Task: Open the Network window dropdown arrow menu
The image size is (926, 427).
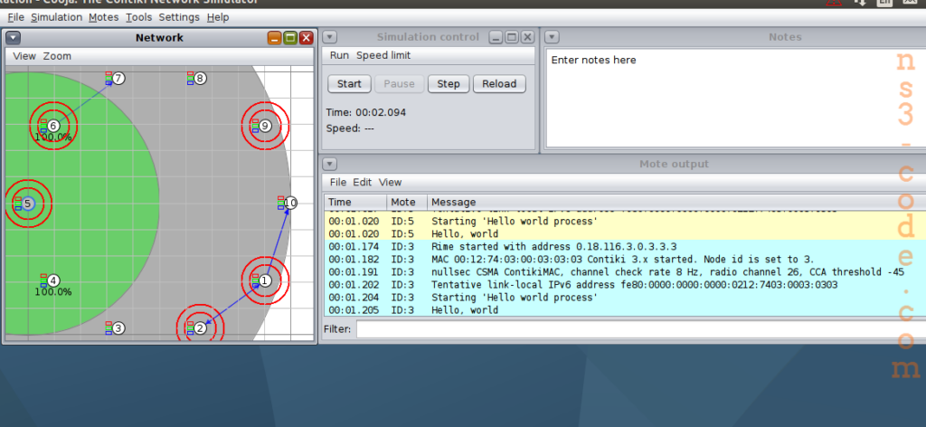Action: 13,38
